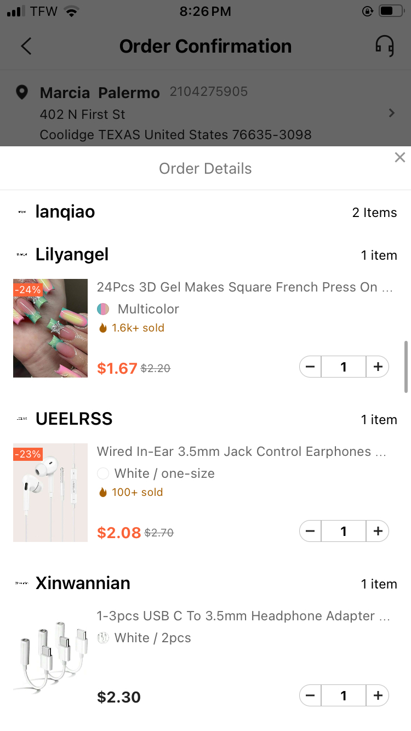Select the White one-size swatch
The image size is (411, 731).
point(103,473)
